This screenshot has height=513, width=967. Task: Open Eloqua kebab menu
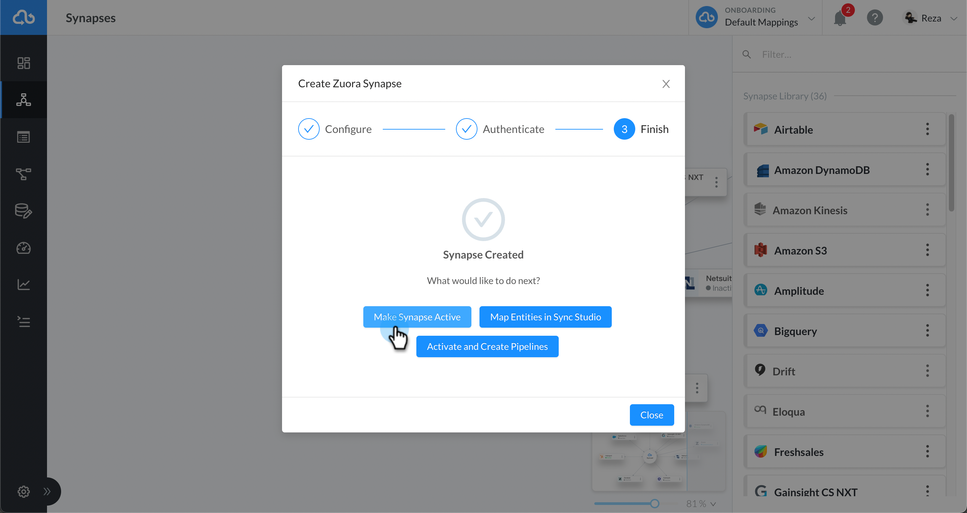(927, 411)
